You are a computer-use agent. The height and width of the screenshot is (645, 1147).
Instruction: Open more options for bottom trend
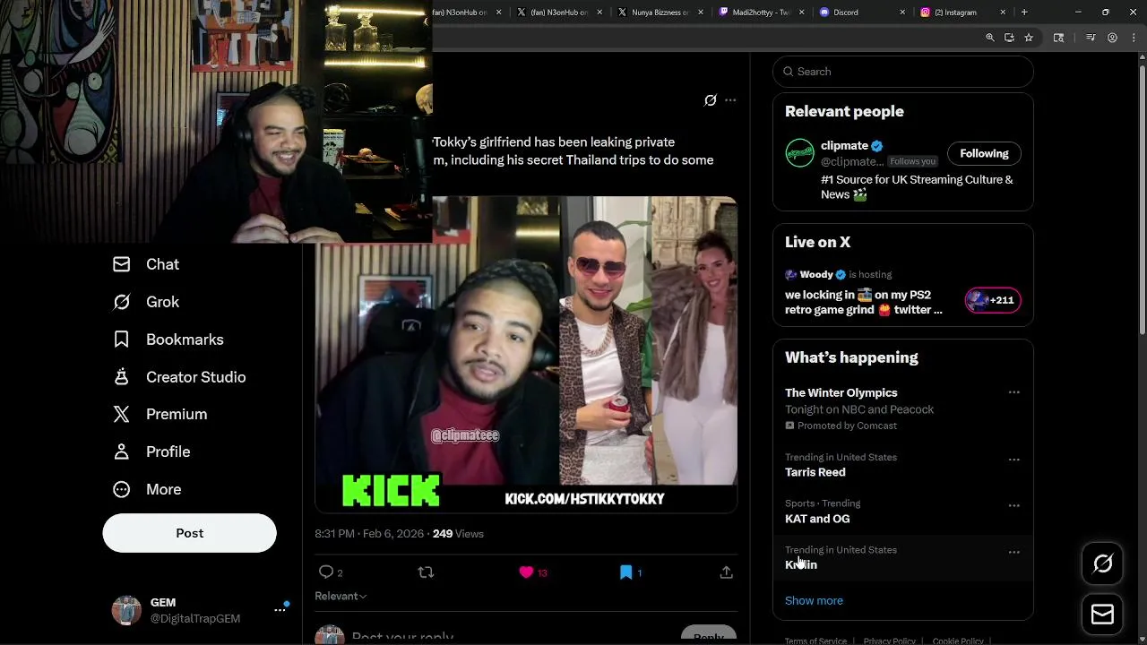[1013, 553]
